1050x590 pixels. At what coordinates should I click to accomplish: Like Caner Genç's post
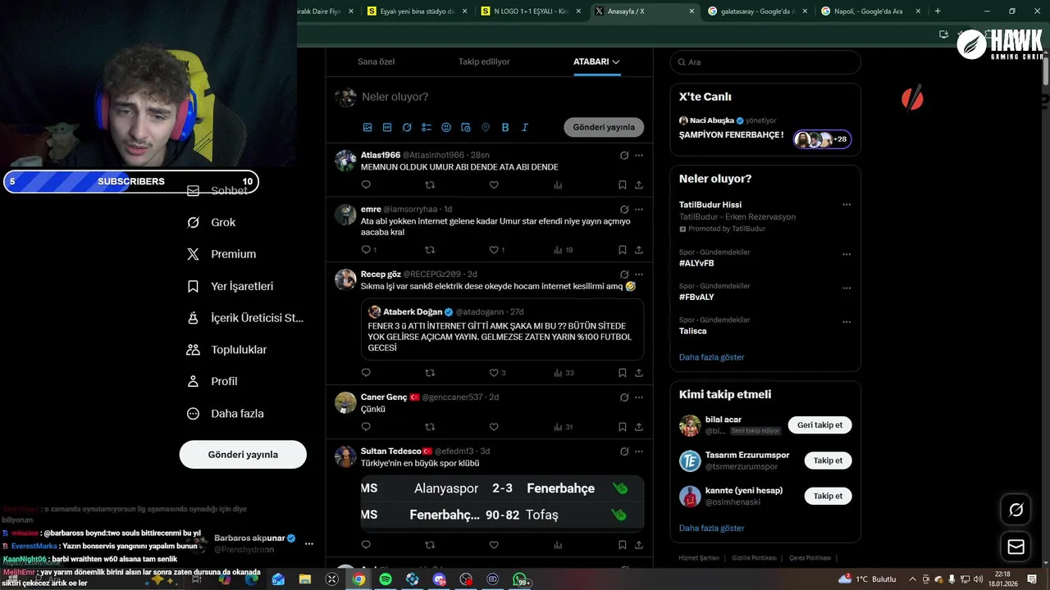tap(494, 427)
